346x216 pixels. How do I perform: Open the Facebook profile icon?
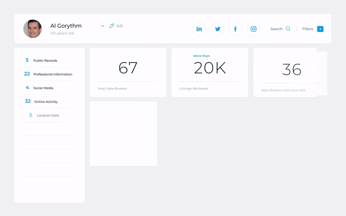235,29
